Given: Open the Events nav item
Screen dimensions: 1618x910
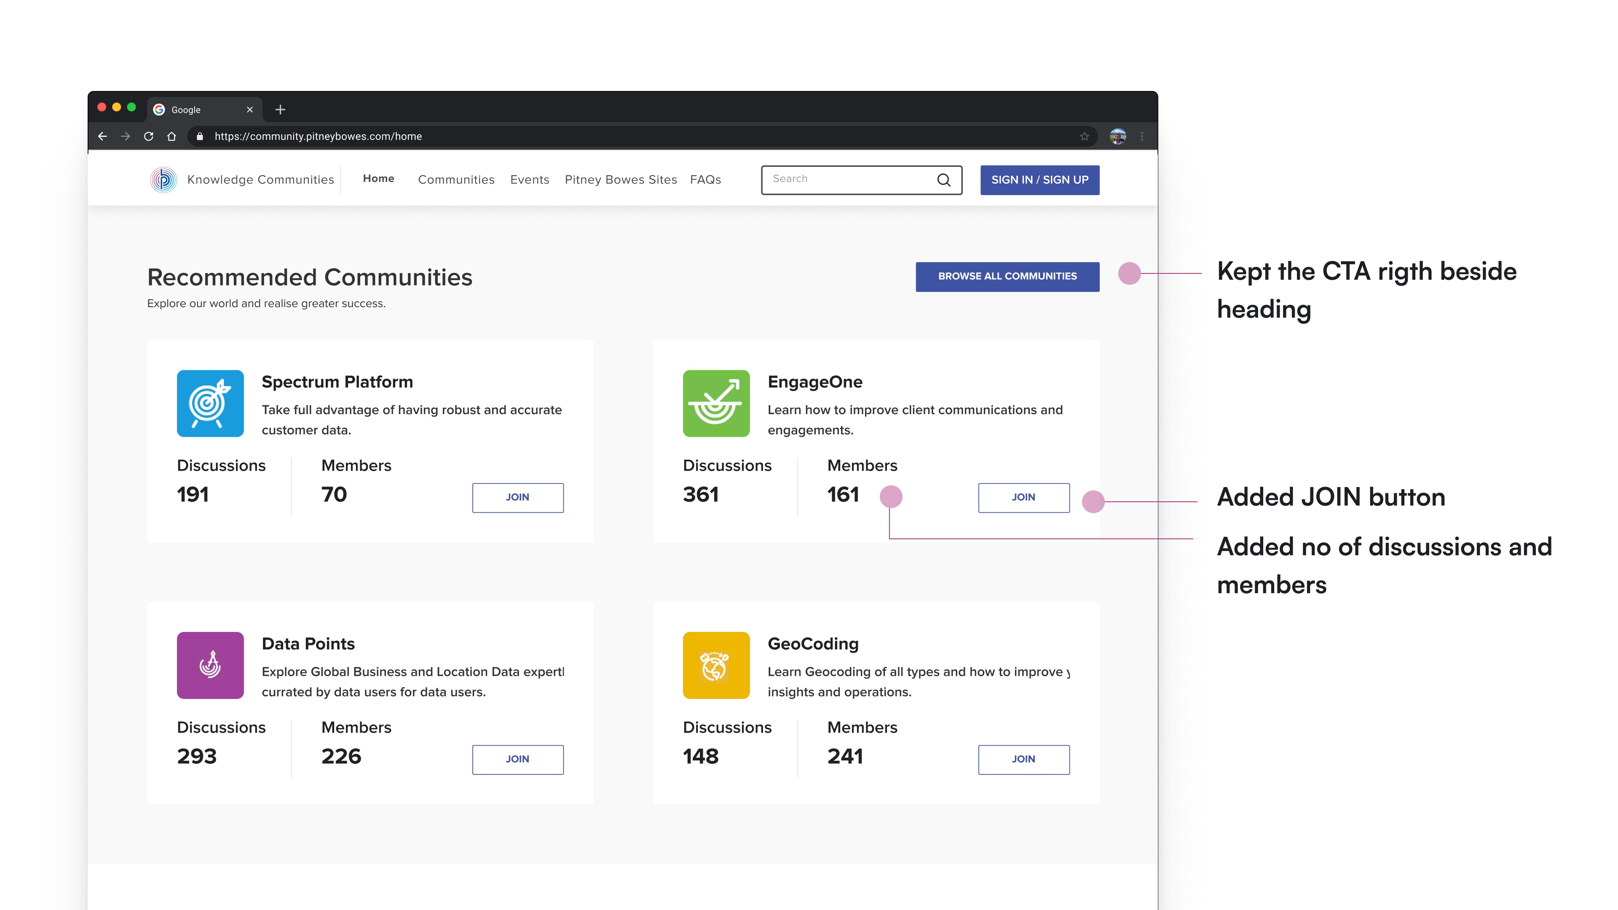Looking at the screenshot, I should [x=530, y=179].
